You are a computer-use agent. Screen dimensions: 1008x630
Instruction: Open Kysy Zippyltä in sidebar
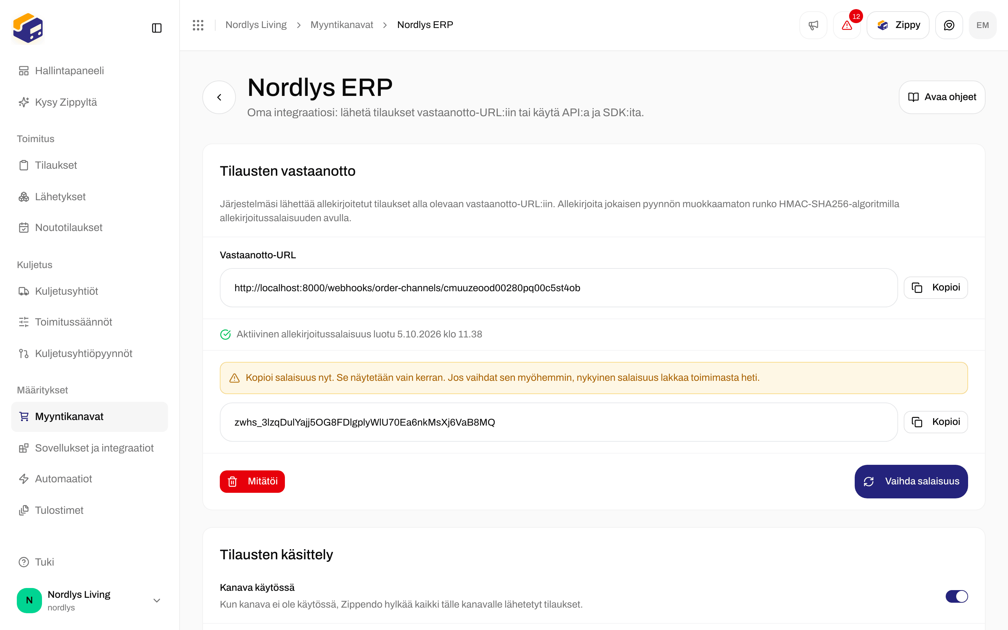[x=90, y=102]
